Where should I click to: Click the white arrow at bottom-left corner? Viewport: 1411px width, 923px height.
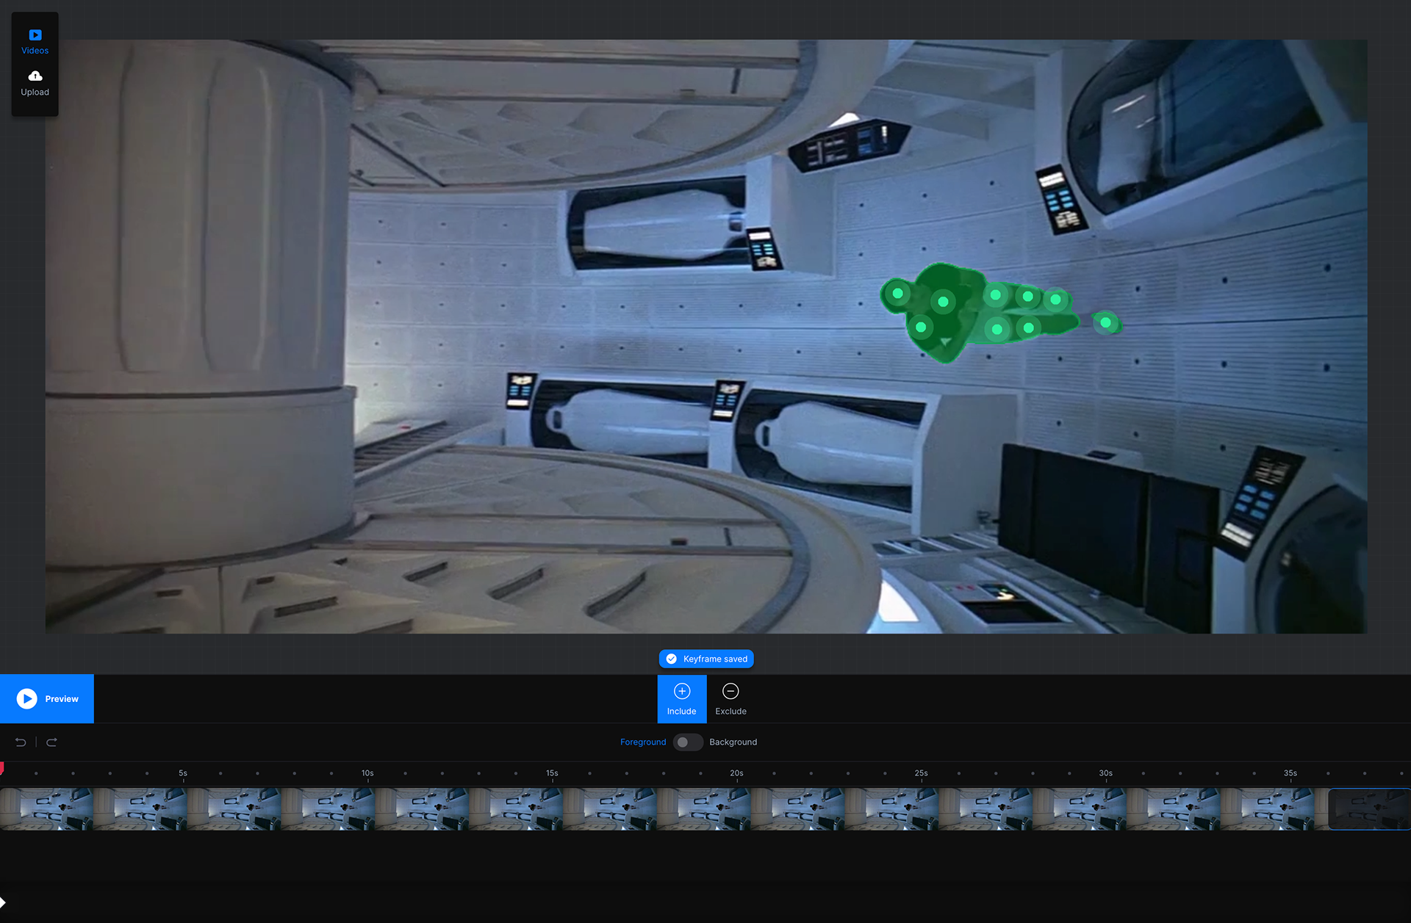3,902
